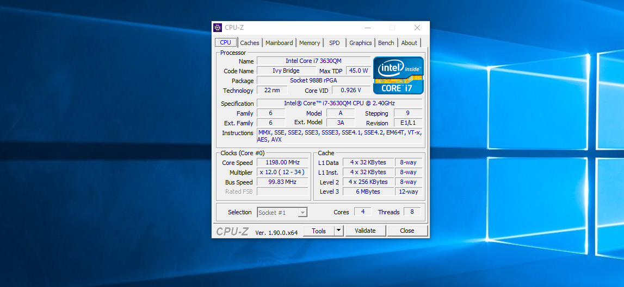The height and width of the screenshot is (287, 624).
Task: Click the processor Name field
Action: coord(313,61)
